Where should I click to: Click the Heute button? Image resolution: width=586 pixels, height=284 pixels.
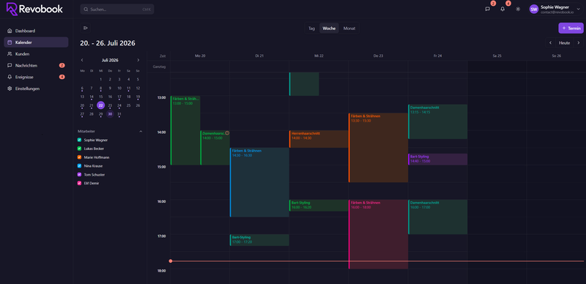click(x=564, y=43)
